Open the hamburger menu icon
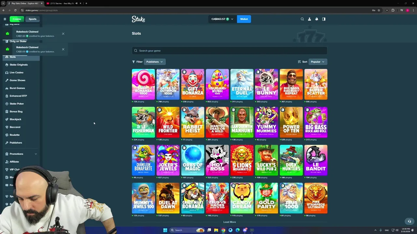The image size is (417, 234). (5, 19)
